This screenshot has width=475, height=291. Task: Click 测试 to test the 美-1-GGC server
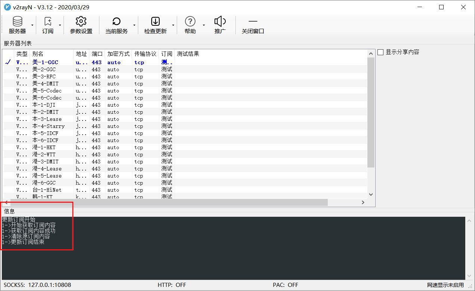[166, 62]
